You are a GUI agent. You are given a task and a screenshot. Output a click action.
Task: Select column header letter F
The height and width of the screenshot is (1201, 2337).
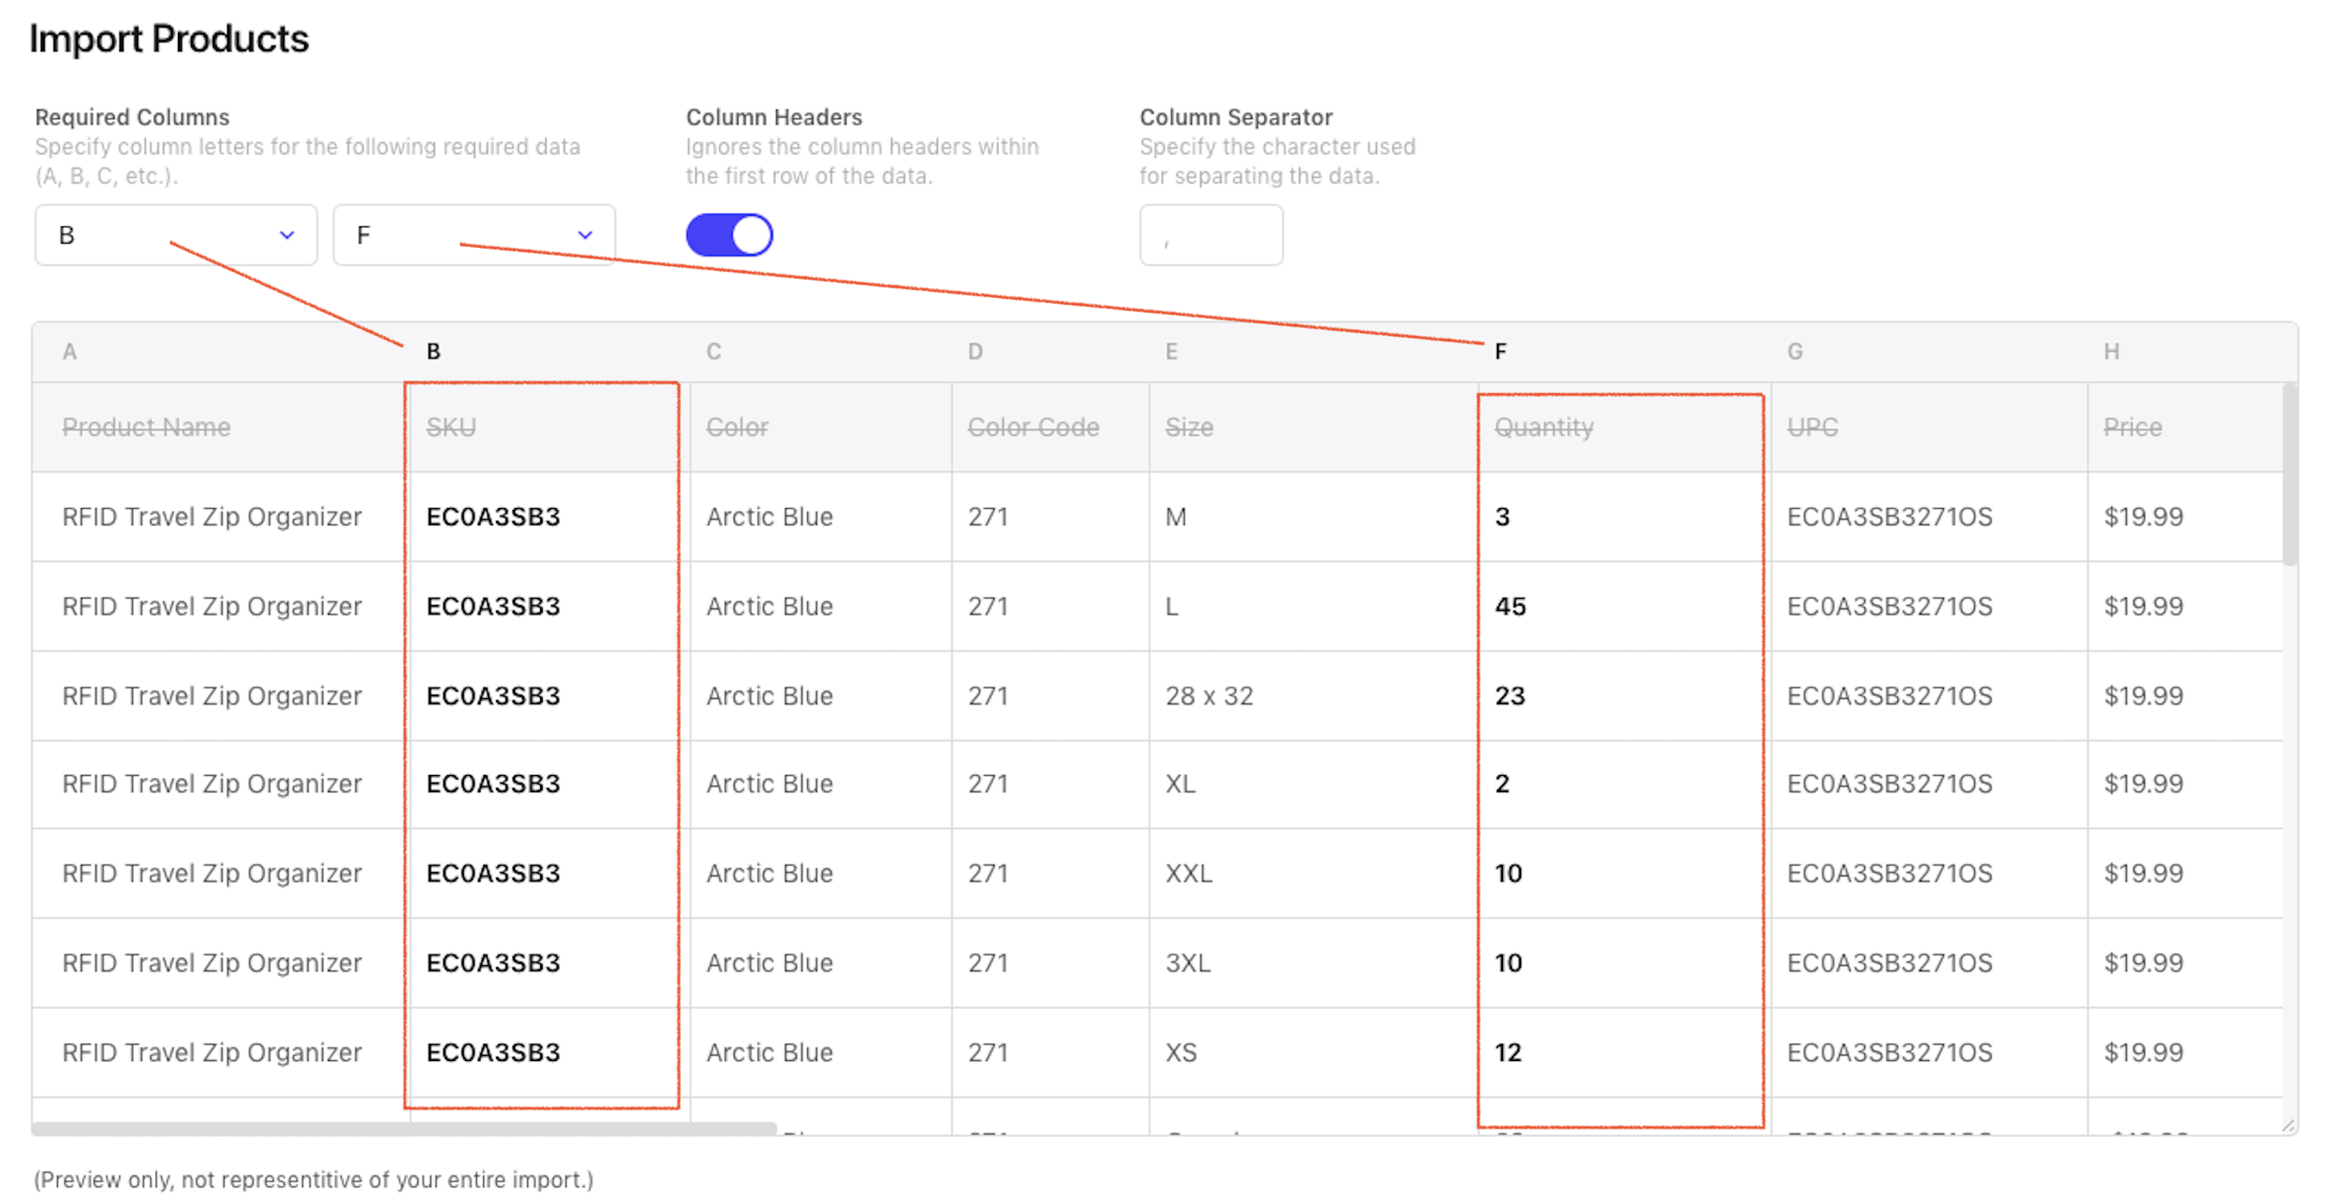(1500, 352)
